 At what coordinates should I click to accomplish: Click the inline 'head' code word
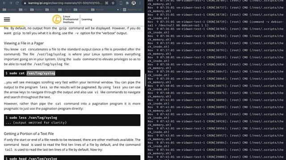[x=25, y=145]
